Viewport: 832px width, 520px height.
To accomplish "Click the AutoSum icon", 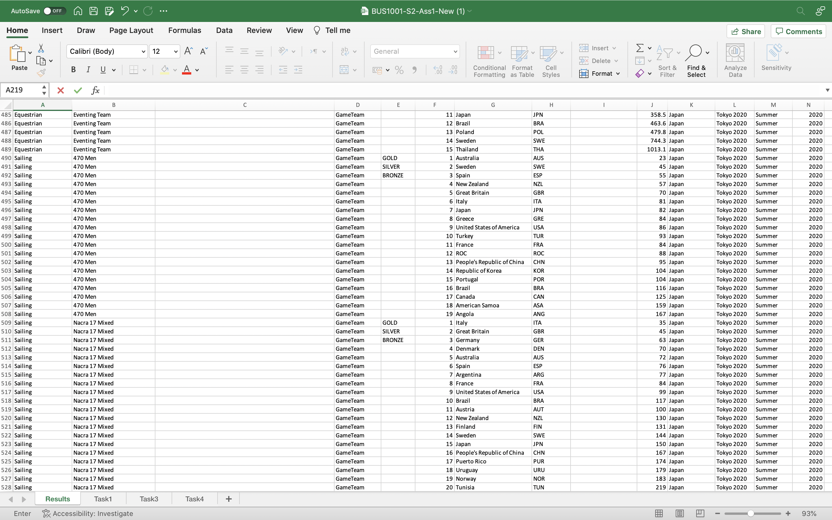I will pos(640,48).
